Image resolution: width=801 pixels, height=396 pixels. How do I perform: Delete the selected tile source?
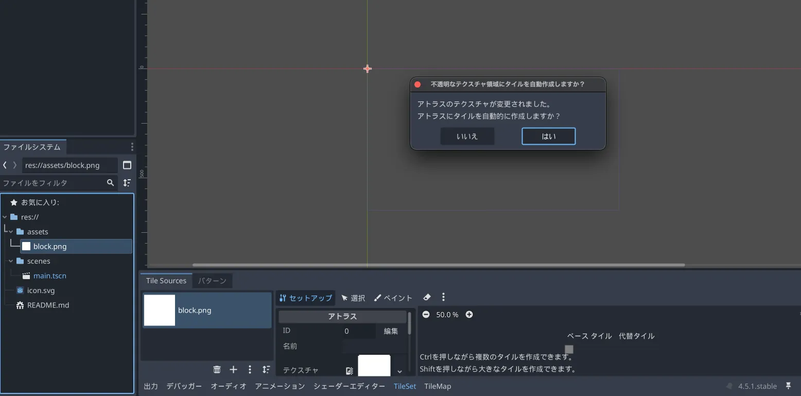(217, 370)
